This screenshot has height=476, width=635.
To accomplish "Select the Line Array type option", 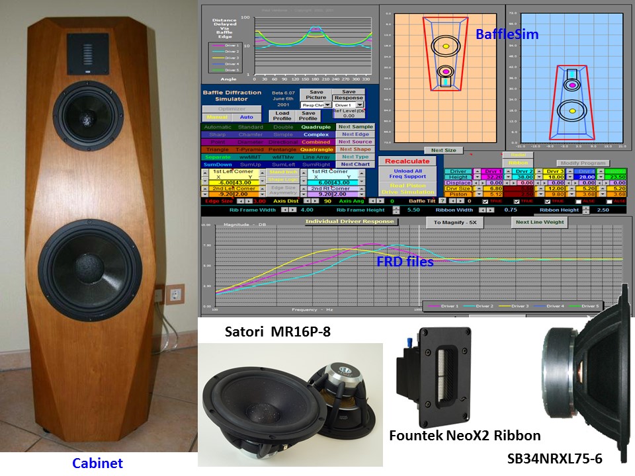I will tap(316, 157).
